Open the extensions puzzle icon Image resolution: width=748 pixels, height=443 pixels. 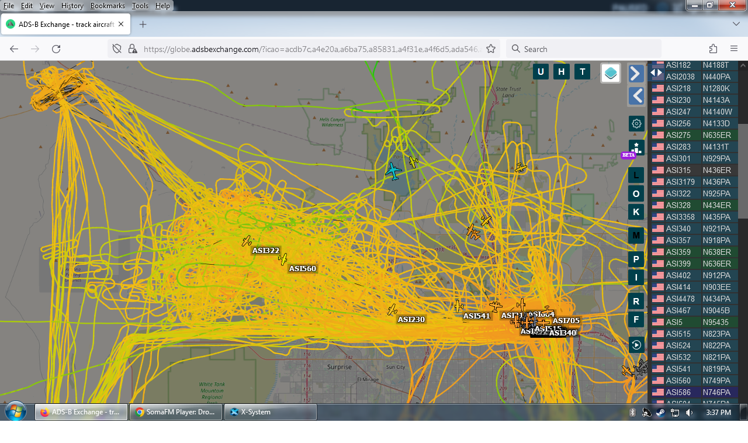coord(713,49)
